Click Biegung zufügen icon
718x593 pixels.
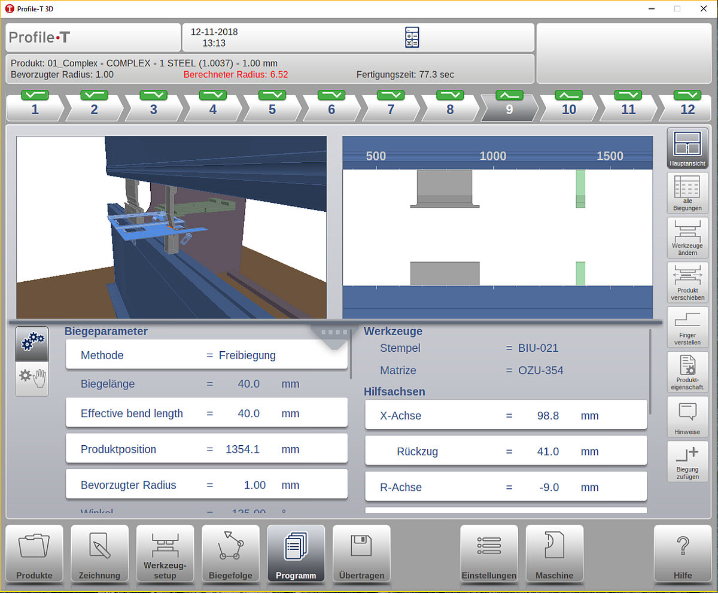687,461
